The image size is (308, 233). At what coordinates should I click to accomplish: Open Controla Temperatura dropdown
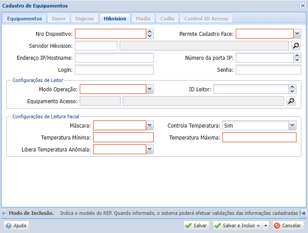pyautogui.click(x=292, y=125)
